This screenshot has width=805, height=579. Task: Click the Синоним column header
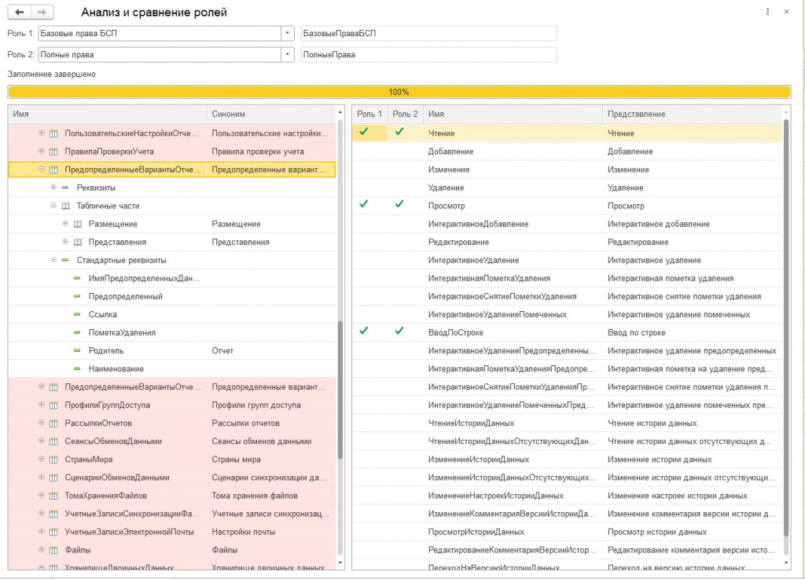271,114
